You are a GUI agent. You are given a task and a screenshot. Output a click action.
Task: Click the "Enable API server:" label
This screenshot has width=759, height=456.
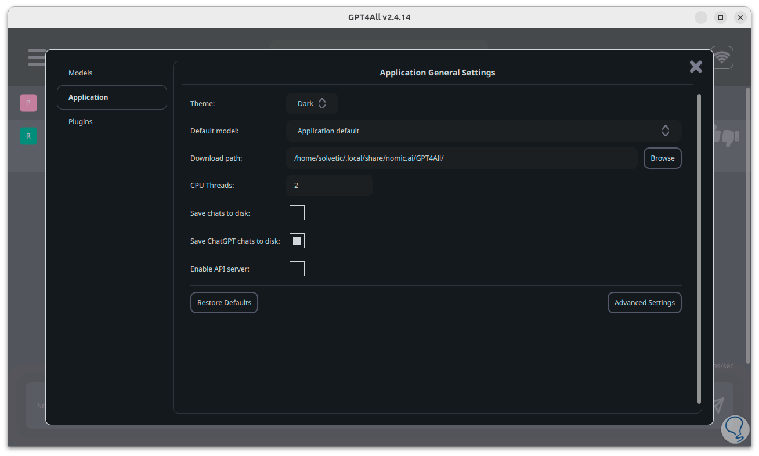[x=220, y=269]
